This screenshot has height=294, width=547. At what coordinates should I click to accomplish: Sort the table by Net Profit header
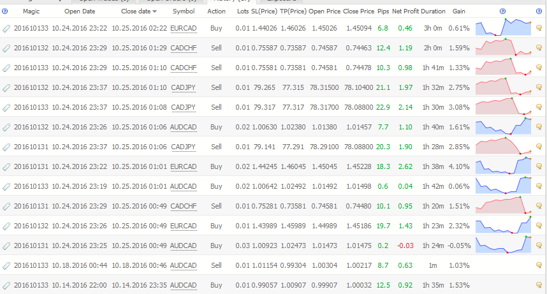click(405, 11)
